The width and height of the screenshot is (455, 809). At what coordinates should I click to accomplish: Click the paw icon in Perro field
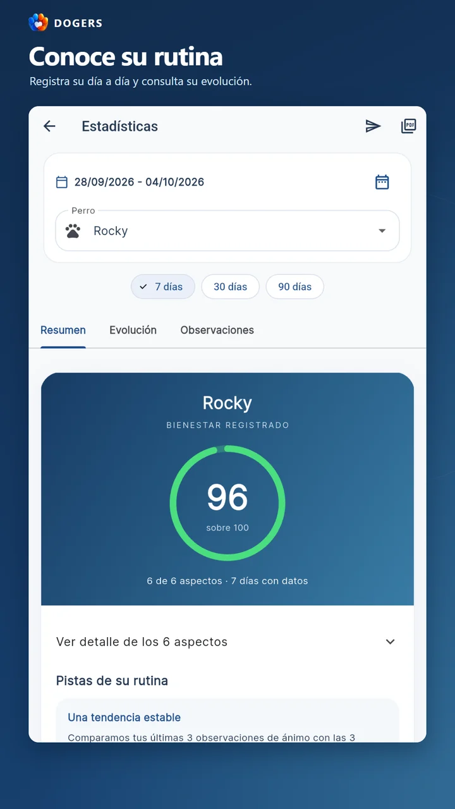73,231
